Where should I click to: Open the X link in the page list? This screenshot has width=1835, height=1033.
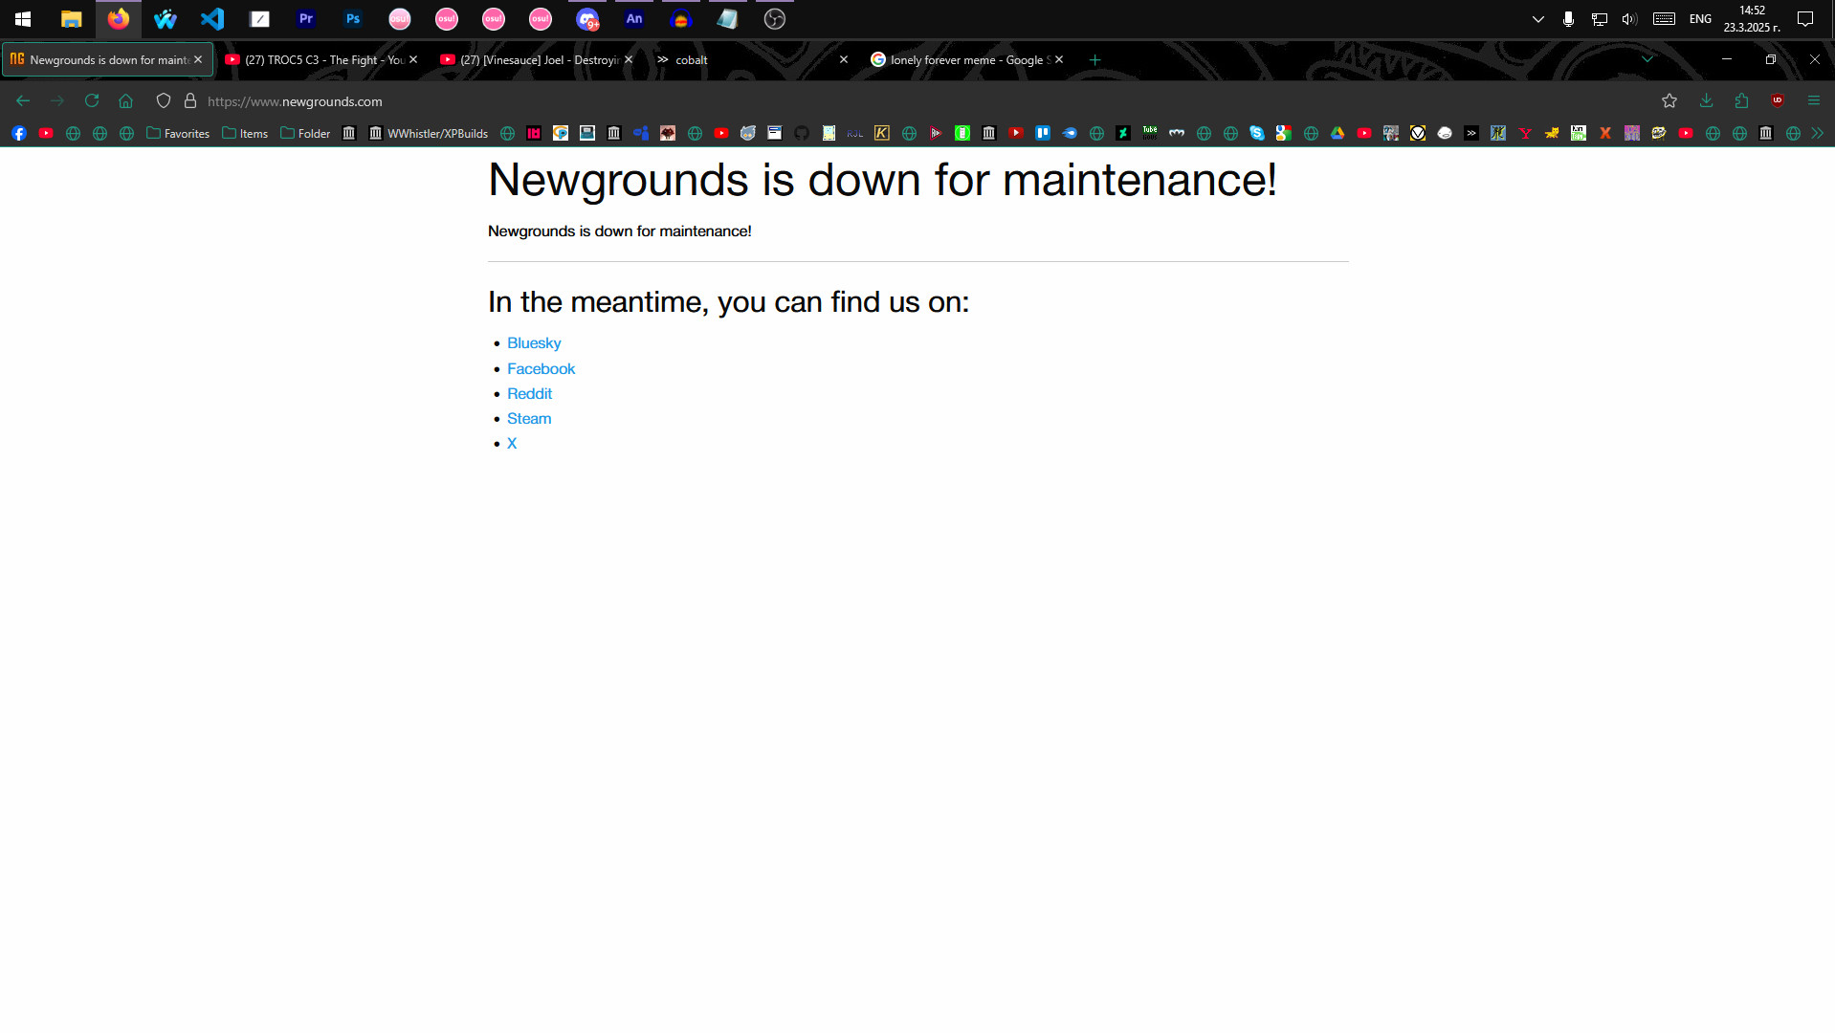(512, 444)
